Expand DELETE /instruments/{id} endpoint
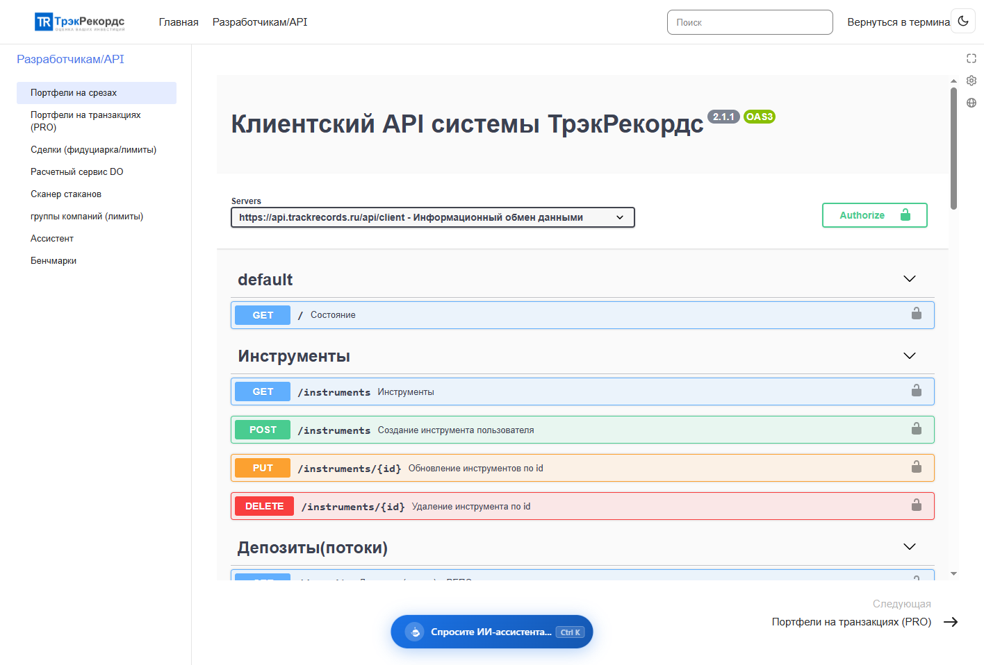The height and width of the screenshot is (665, 984). [x=582, y=506]
